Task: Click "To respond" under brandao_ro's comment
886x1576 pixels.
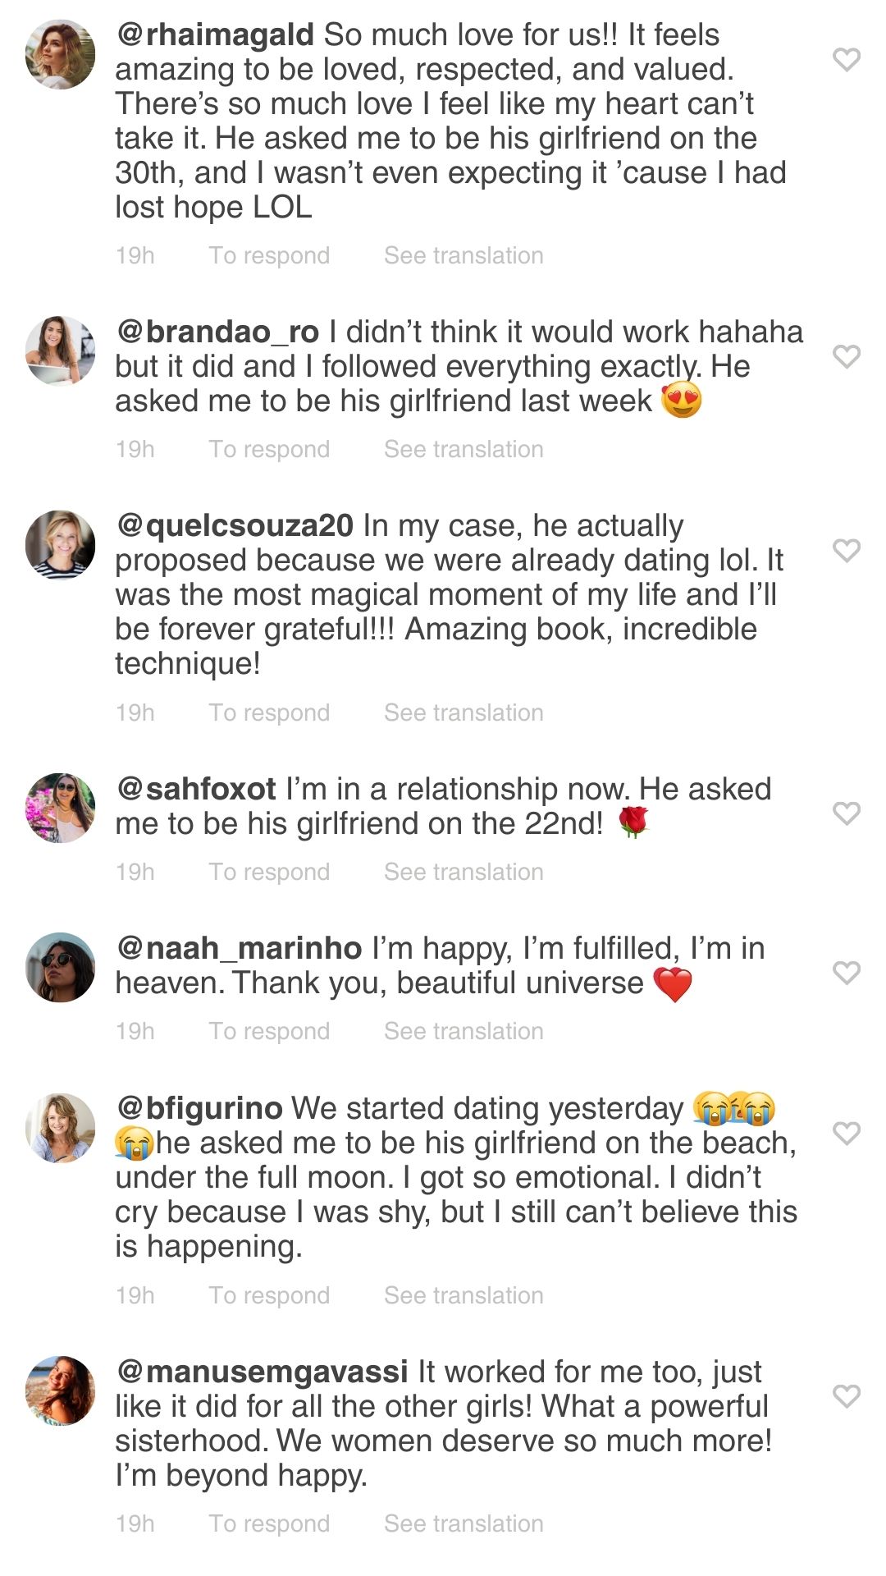Action: click(x=269, y=449)
